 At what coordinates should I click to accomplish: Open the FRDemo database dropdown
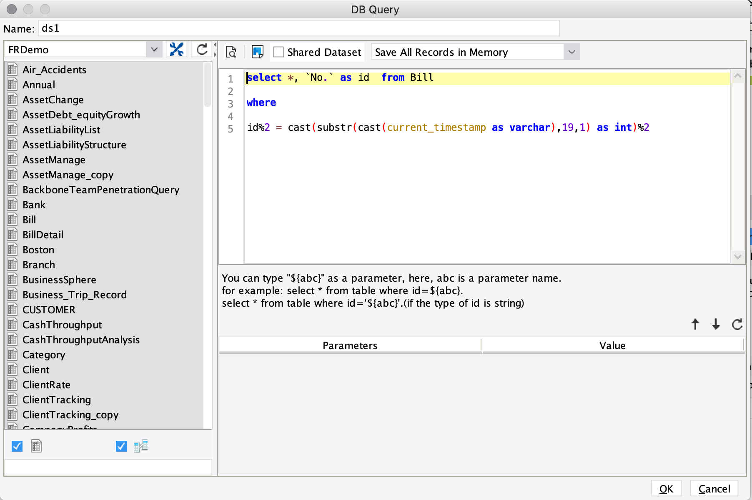tap(154, 49)
